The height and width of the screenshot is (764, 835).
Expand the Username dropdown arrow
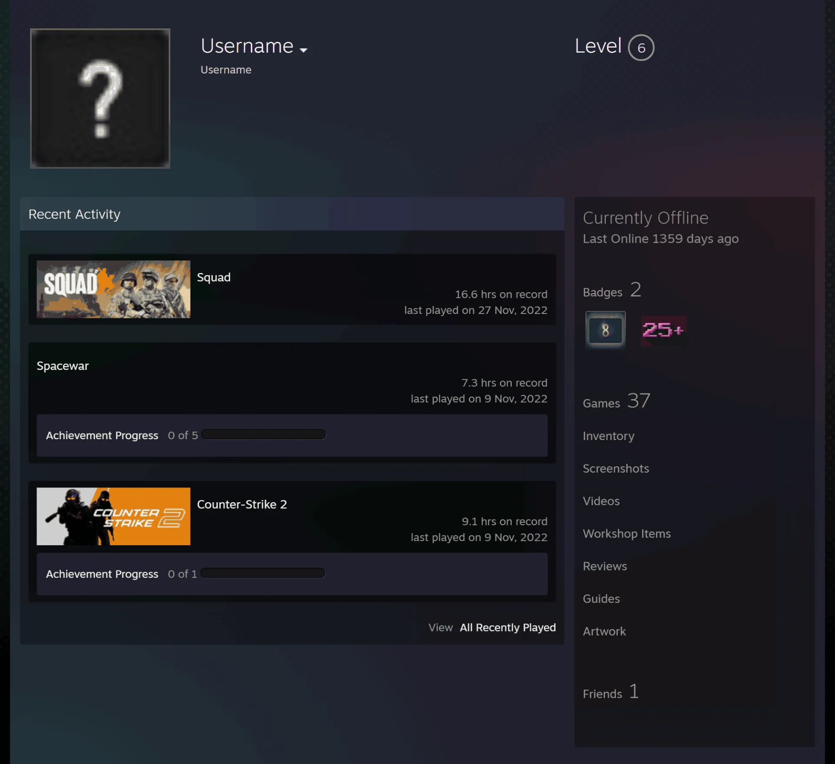(304, 50)
